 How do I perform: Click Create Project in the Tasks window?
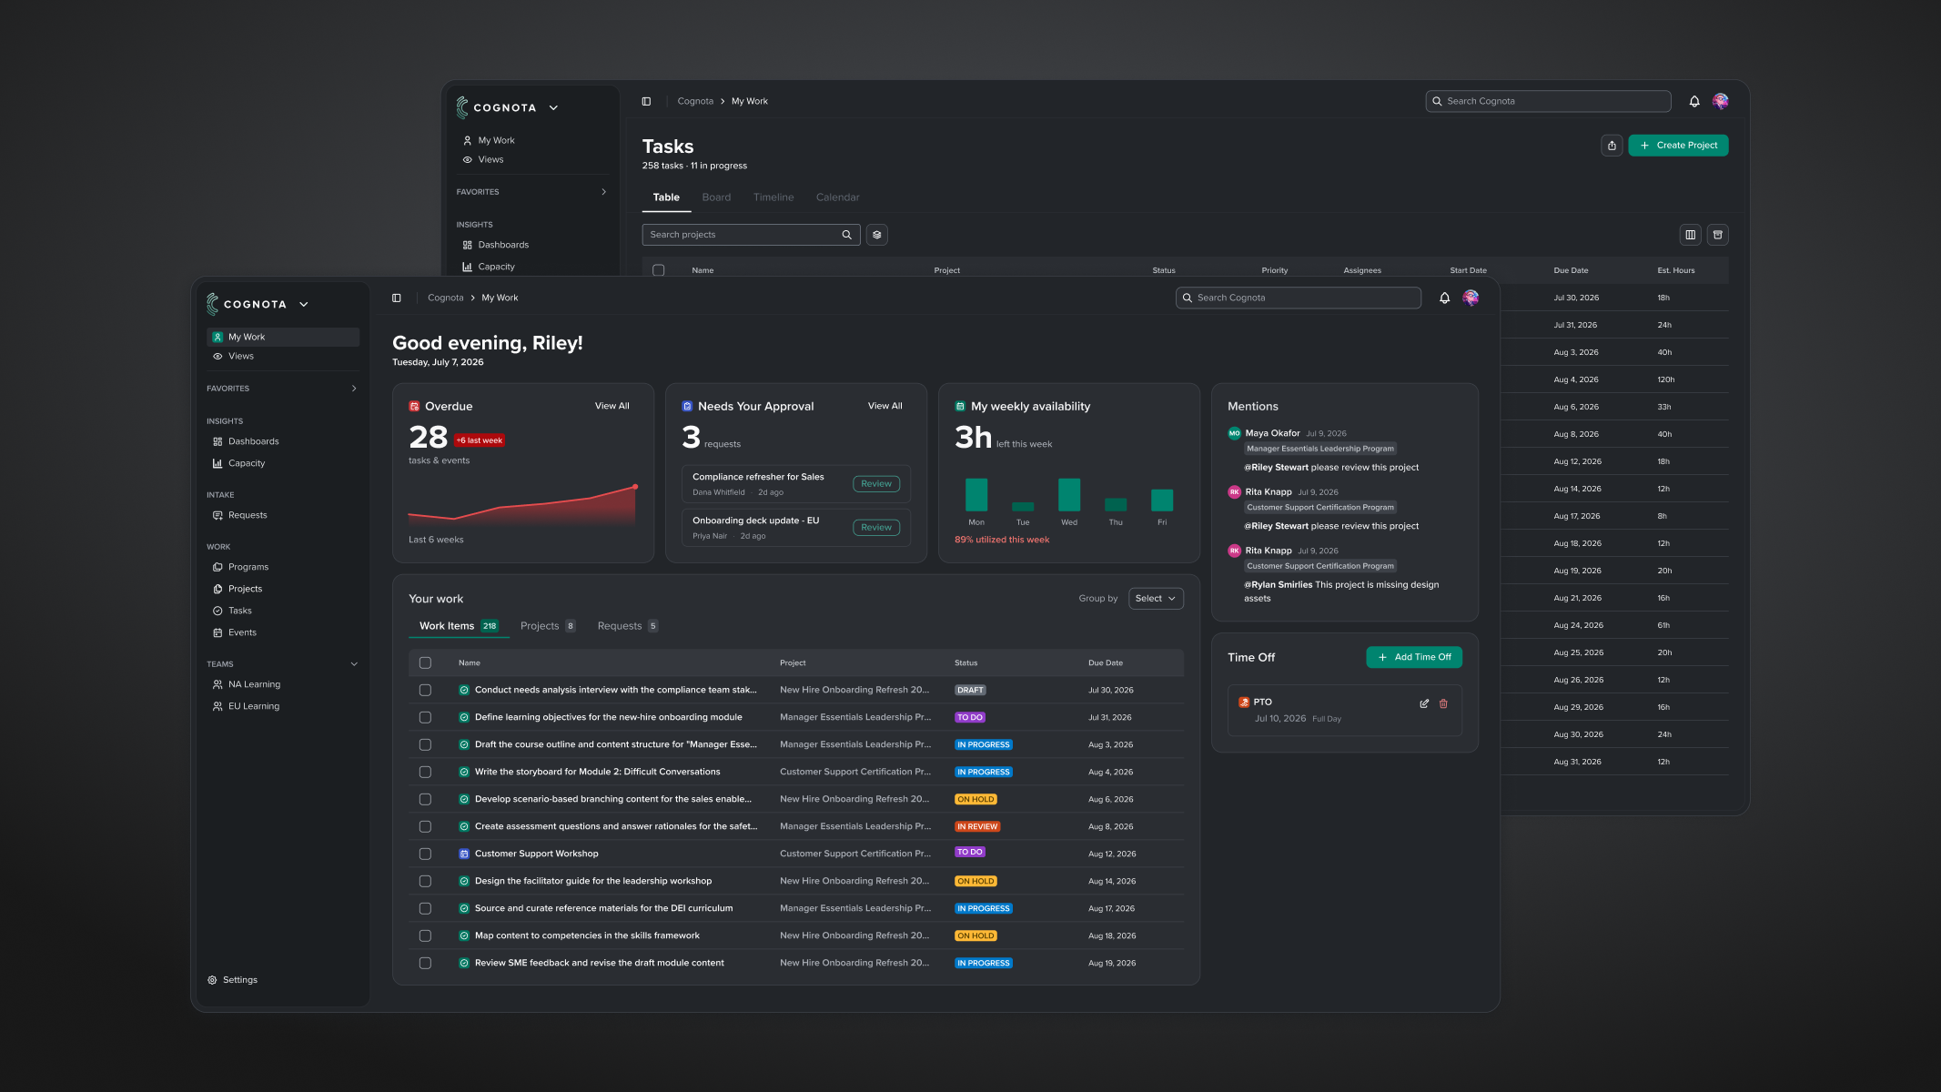1678,146
